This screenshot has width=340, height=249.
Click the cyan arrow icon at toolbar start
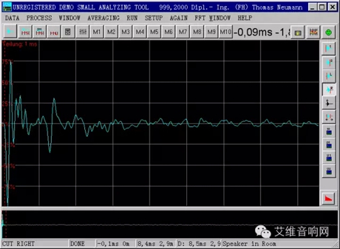[x=10, y=31]
